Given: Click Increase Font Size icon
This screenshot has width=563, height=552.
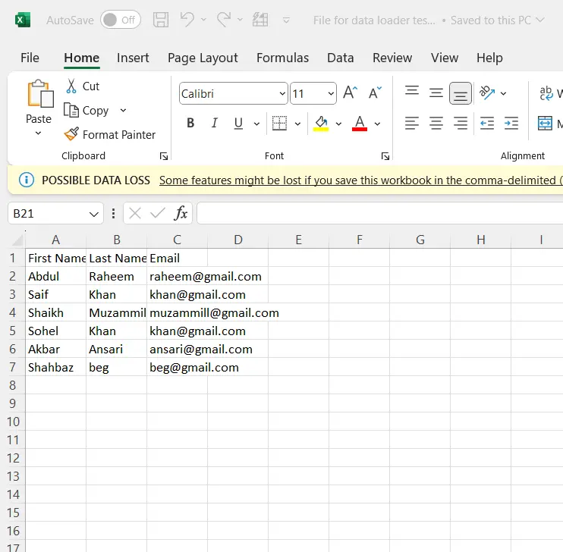Looking at the screenshot, I should pyautogui.click(x=349, y=93).
